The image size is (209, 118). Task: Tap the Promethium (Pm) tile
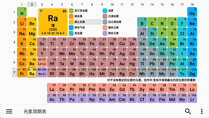point(92,88)
